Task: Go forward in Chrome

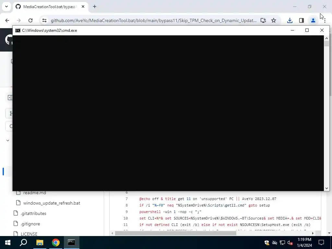Action: click(x=19, y=20)
